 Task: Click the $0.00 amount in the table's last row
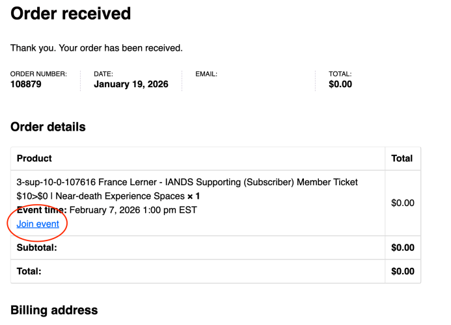402,271
